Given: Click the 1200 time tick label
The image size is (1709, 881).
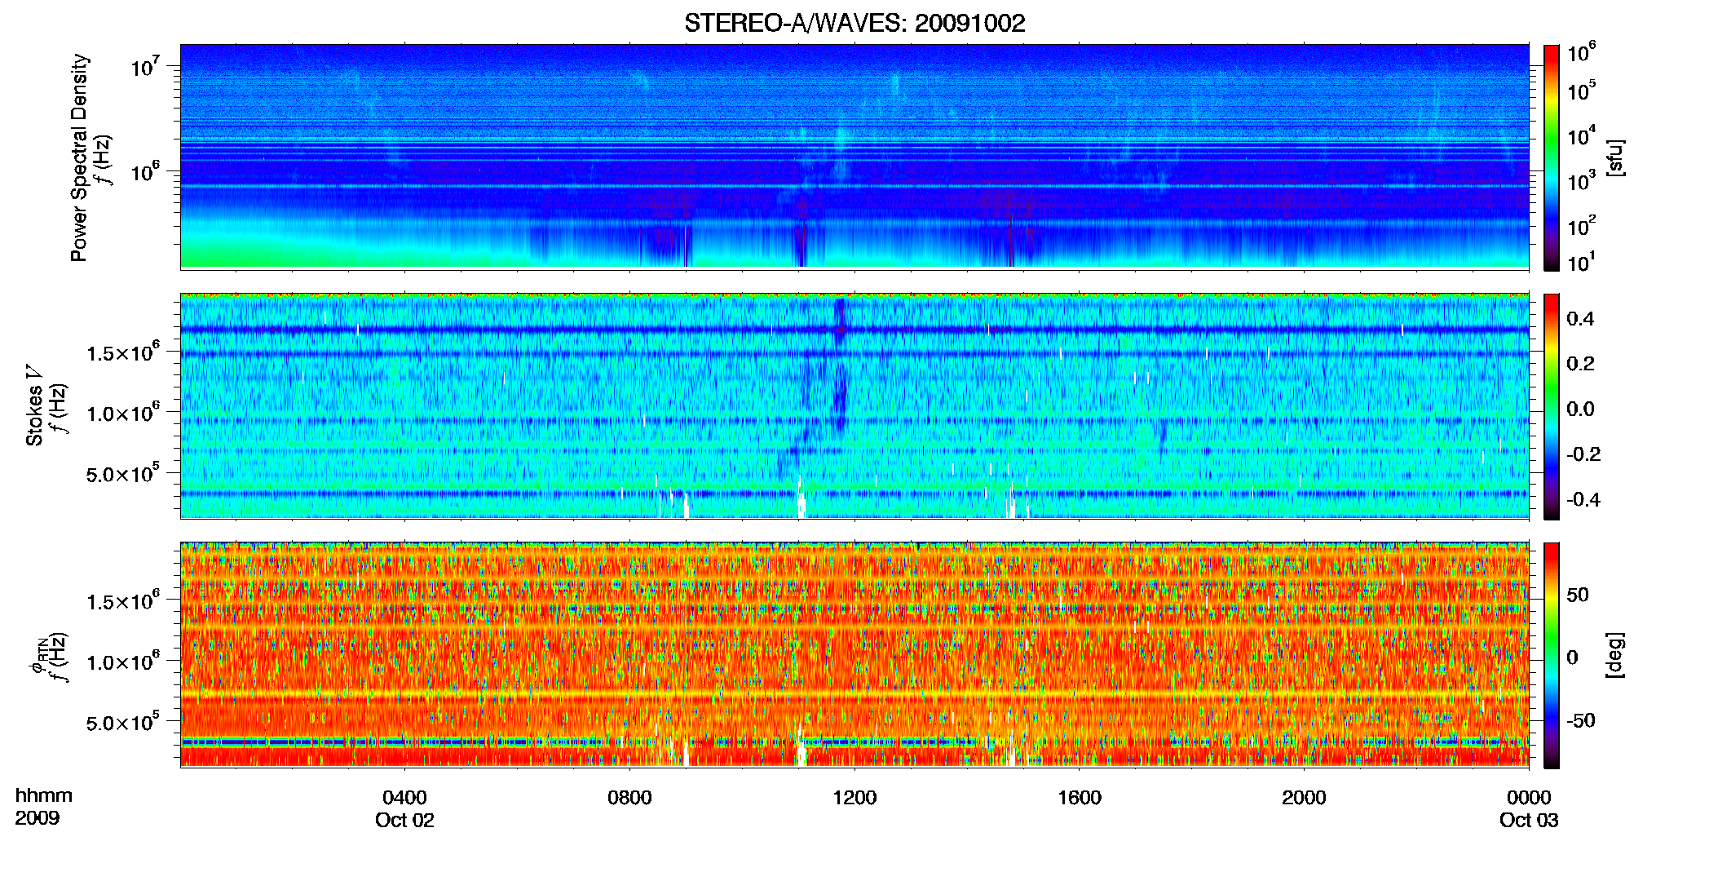Looking at the screenshot, I should [854, 797].
